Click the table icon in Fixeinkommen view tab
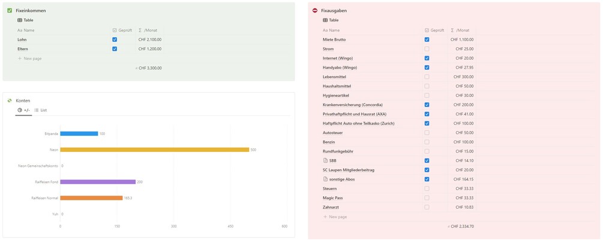603x241 pixels. pyautogui.click(x=20, y=20)
